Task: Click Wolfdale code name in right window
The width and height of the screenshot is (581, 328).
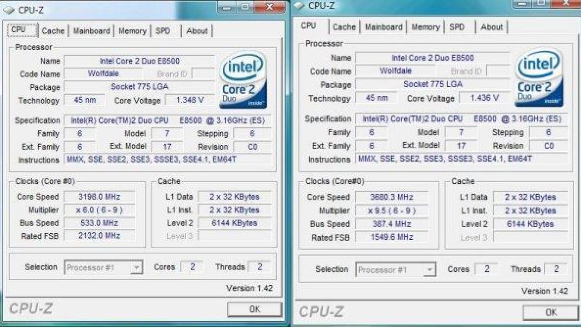Action: coord(395,71)
